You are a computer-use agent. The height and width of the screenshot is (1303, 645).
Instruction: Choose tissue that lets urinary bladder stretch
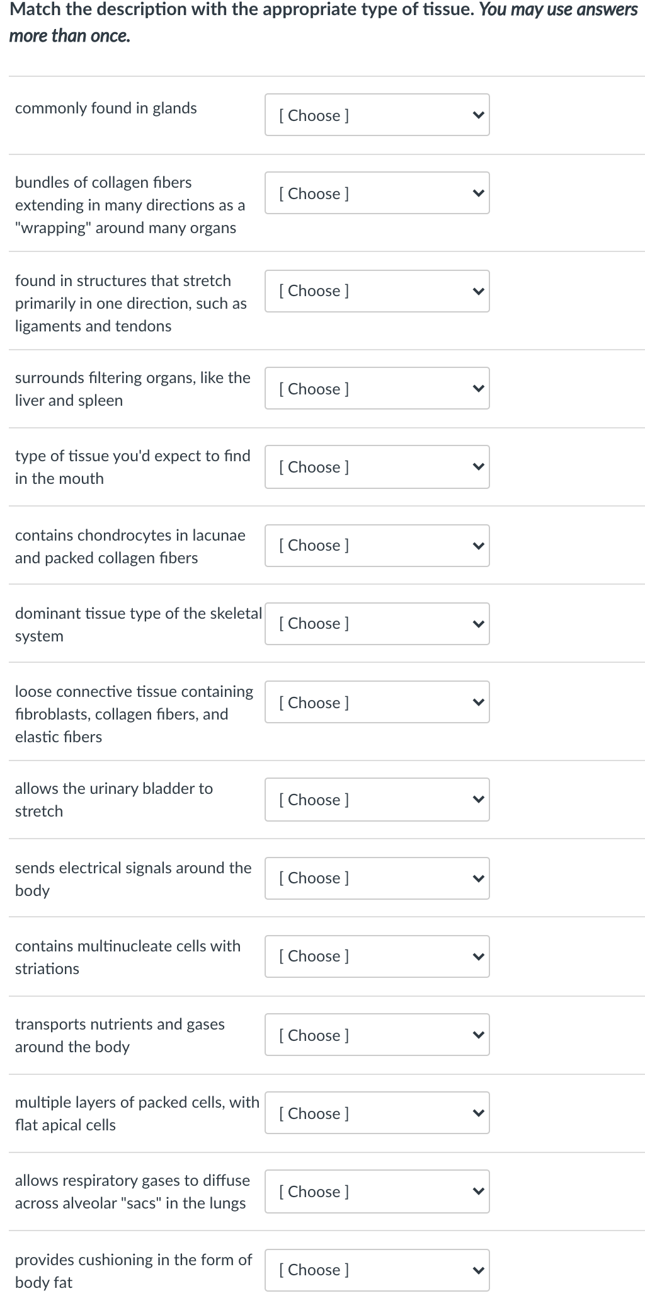(377, 800)
